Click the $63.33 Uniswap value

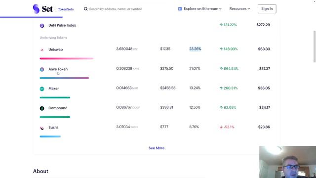(x=264, y=49)
